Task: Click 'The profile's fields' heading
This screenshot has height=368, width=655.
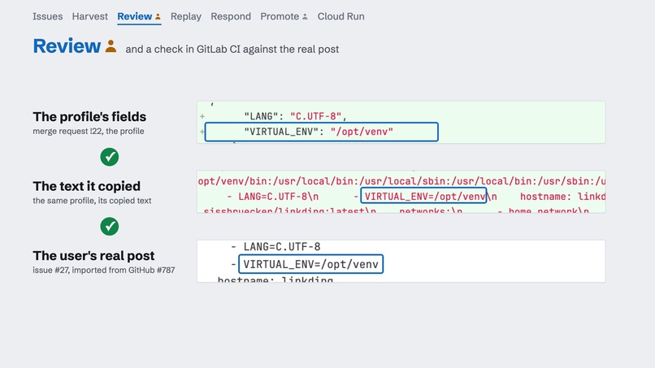Action: point(89,116)
